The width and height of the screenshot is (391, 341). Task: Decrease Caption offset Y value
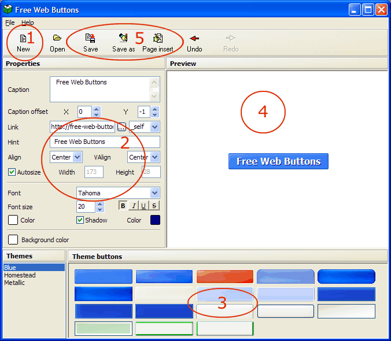(155, 114)
